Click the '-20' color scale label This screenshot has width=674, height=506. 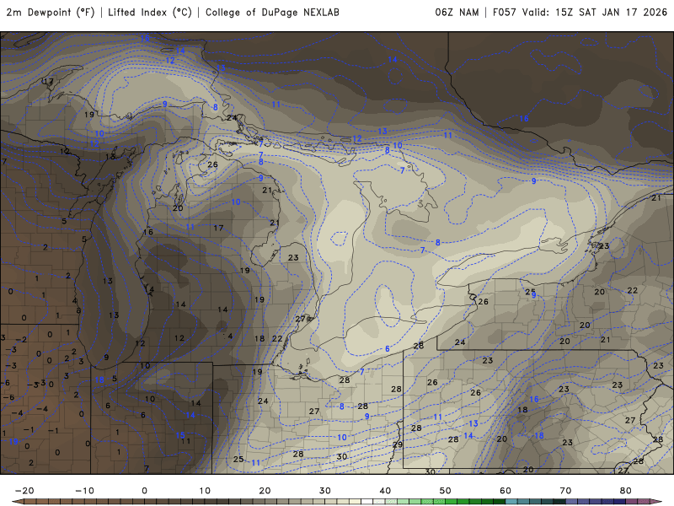pyautogui.click(x=24, y=491)
